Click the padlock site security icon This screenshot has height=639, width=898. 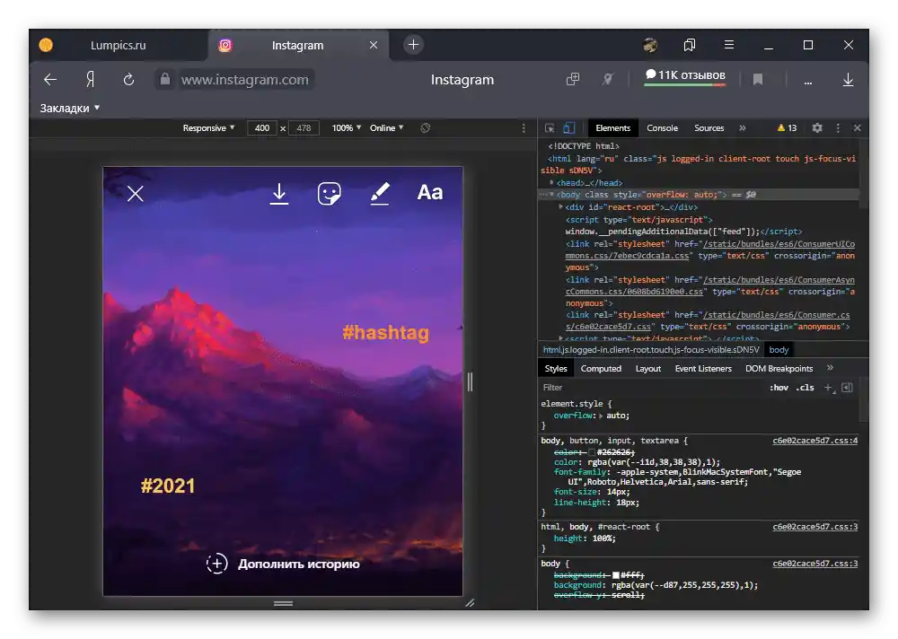165,79
